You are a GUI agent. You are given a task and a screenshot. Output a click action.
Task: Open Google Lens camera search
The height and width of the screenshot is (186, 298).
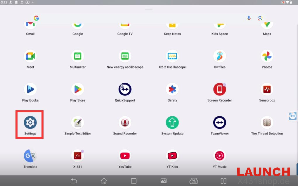click(260, 18)
